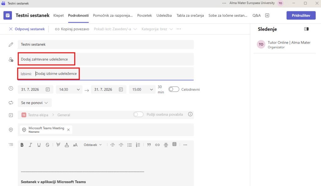Viewport: 321px width, 186px height.
Task: Click the calendar app icon beside meeting title
Action: [8, 15]
